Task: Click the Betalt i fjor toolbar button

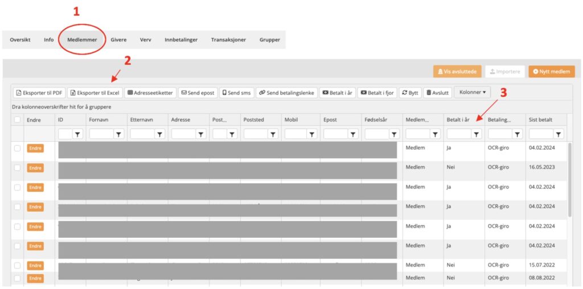Action: tap(377, 93)
